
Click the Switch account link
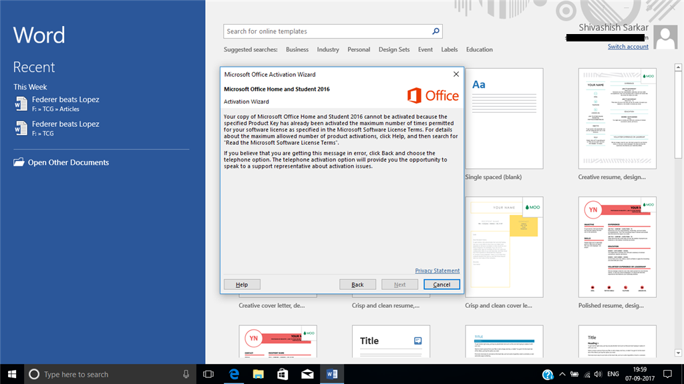click(628, 46)
